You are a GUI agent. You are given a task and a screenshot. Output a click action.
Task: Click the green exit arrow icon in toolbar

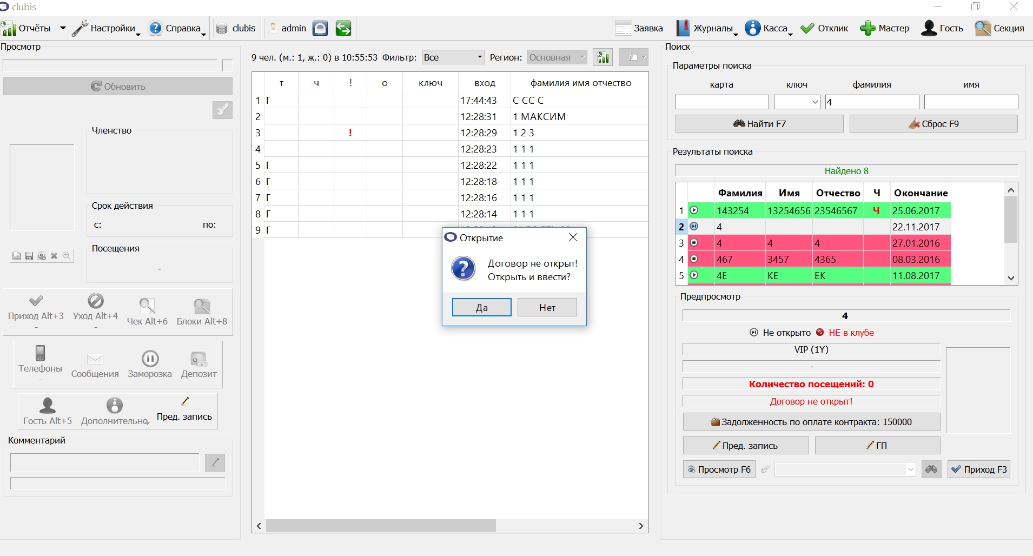pyautogui.click(x=343, y=28)
